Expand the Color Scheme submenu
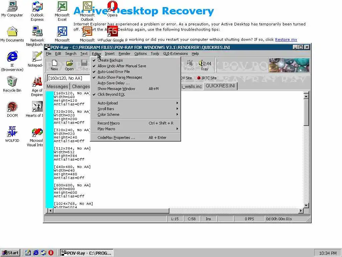Screen dimensions: 342x257 pos(136,114)
